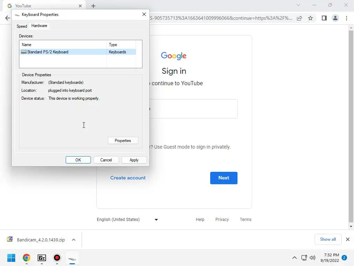Viewport: 354px width, 266px height.
Task: Open the clock showing 7:32 PM
Action: (x=329, y=258)
